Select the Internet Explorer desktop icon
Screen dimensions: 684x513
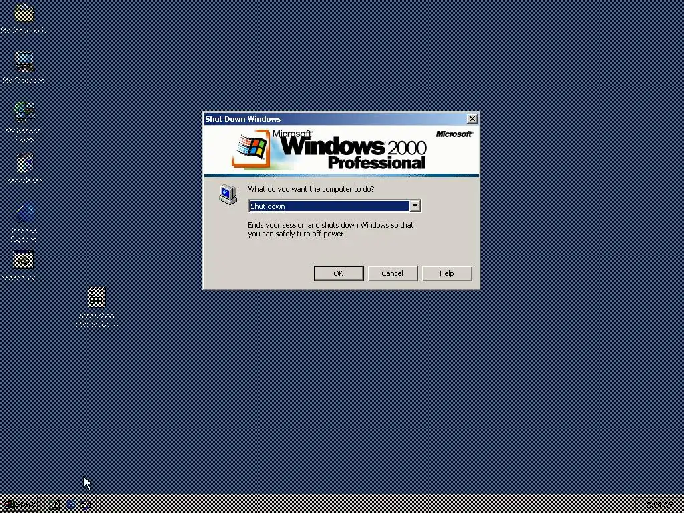click(x=25, y=222)
